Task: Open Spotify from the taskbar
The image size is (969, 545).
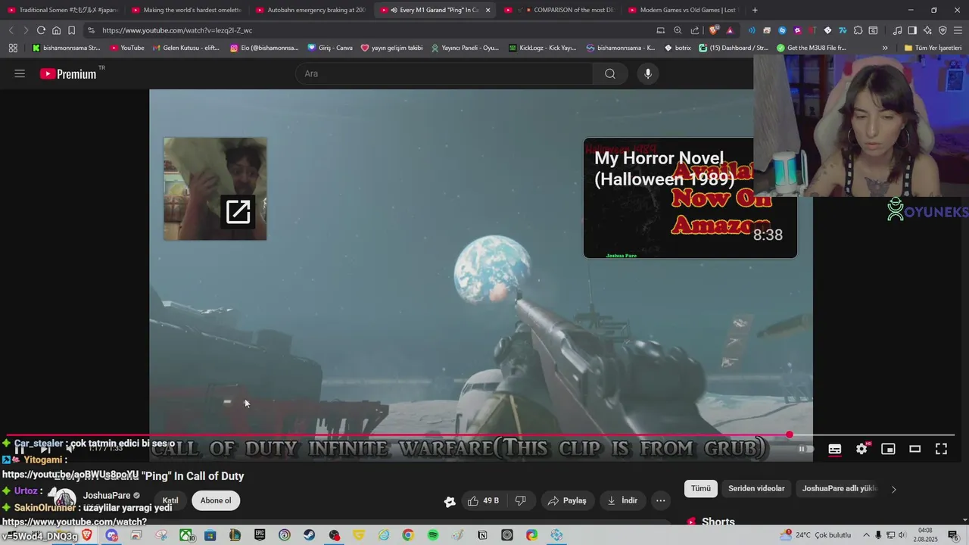Action: [432, 535]
